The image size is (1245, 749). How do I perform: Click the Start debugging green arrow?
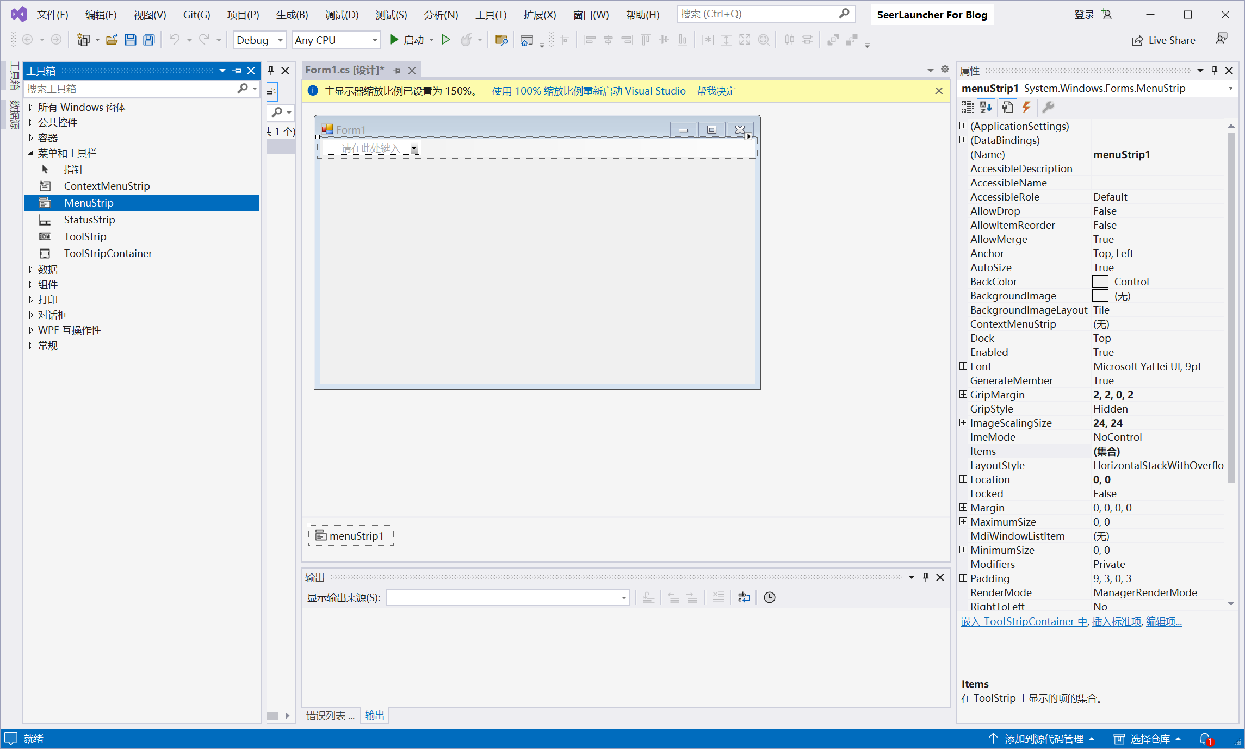coord(394,40)
